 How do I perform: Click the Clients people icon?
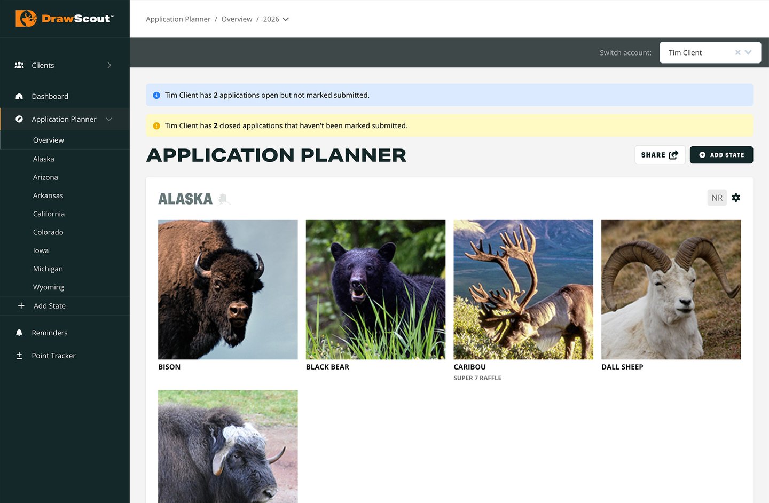19,65
